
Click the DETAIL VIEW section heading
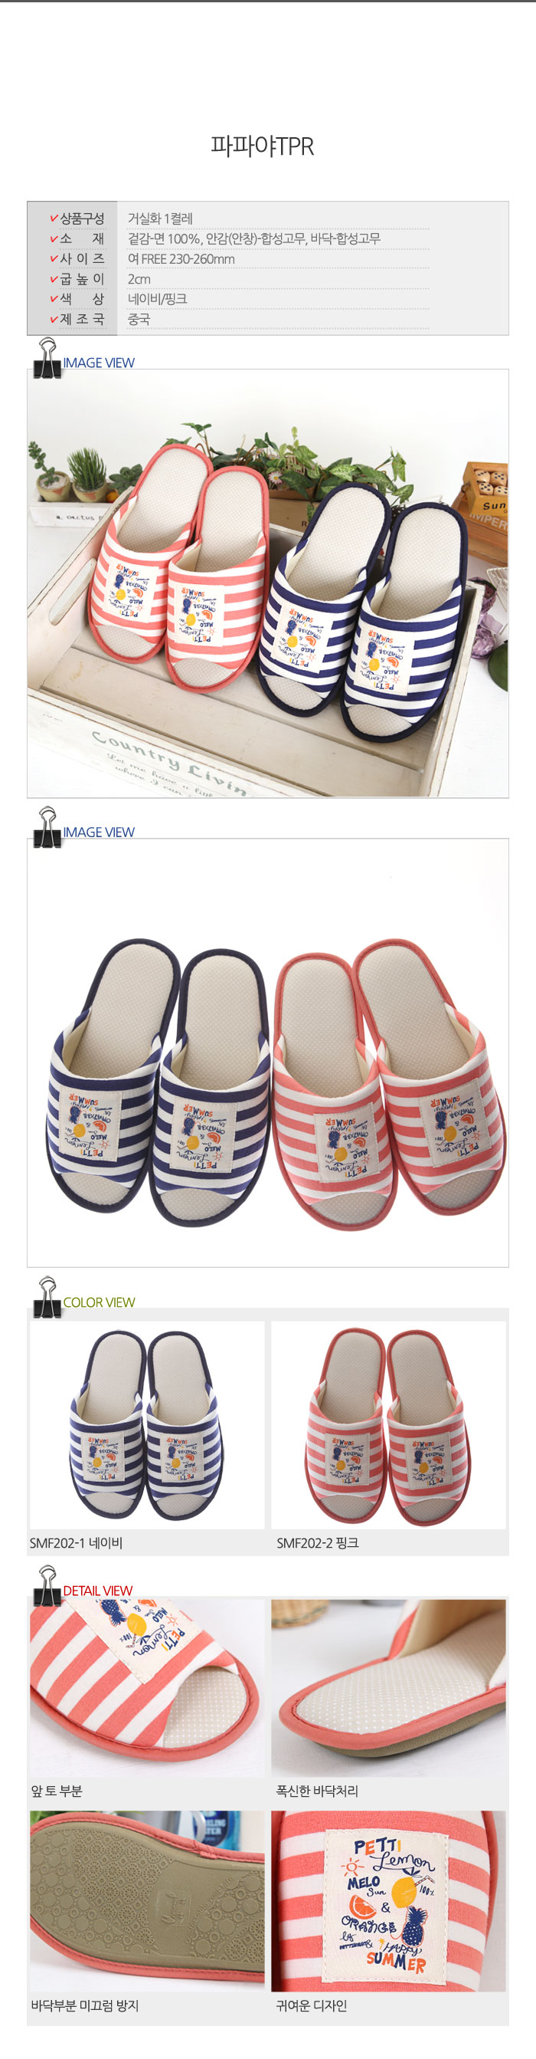click(97, 1591)
